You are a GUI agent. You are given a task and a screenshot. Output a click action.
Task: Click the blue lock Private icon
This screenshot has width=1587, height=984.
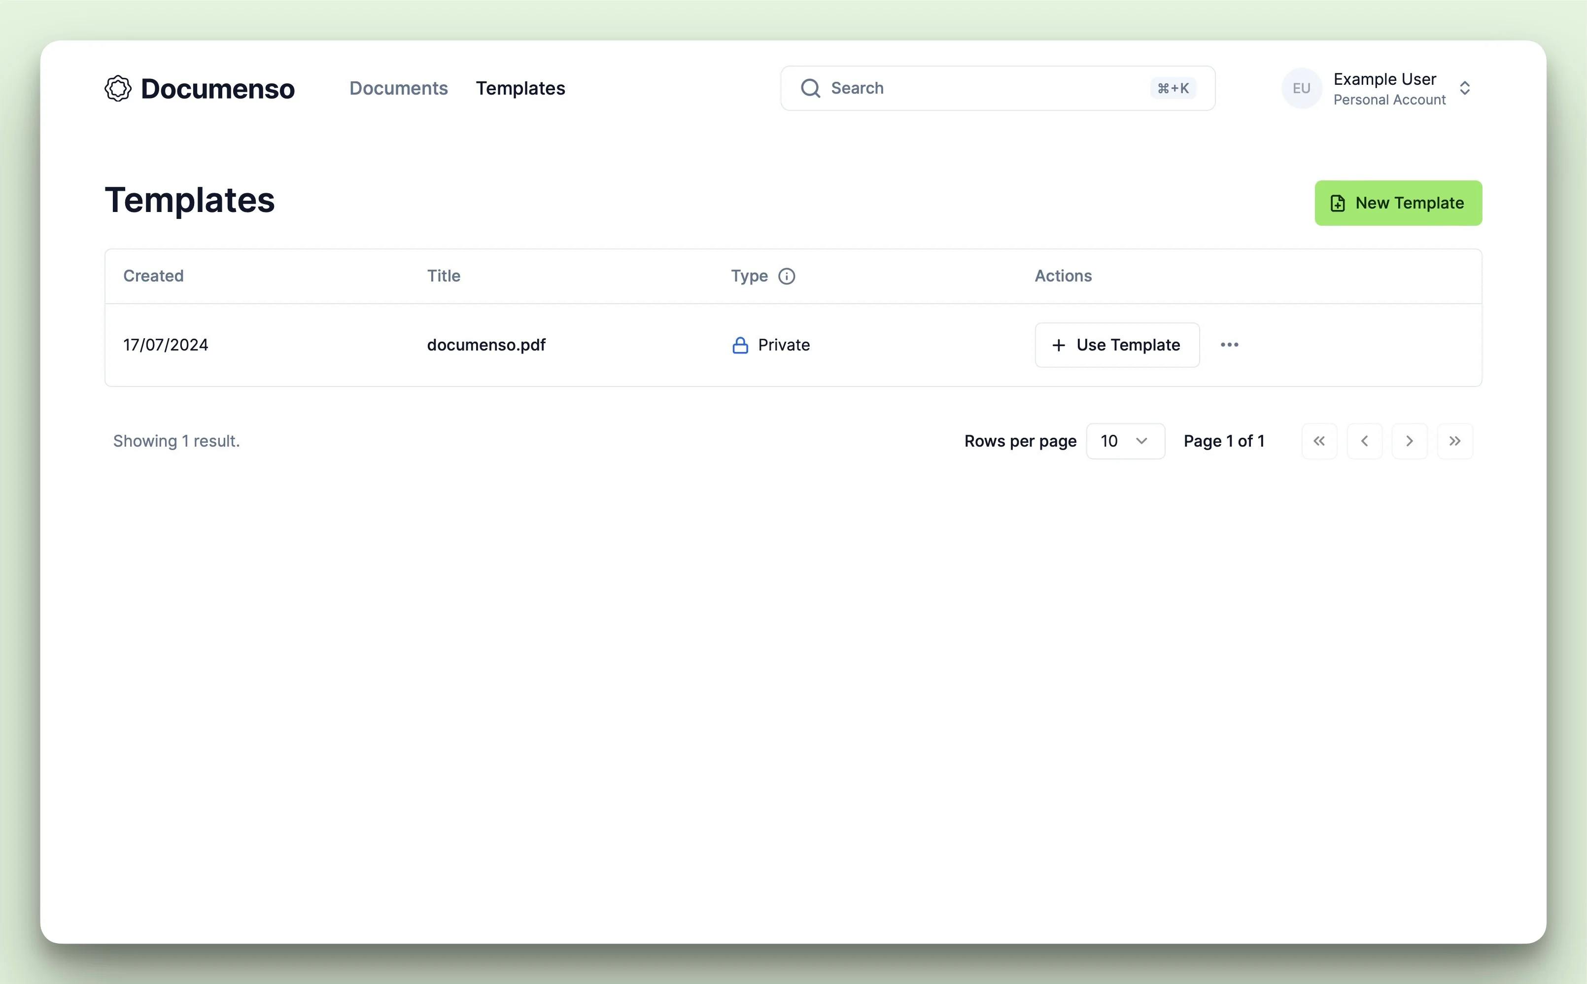740,346
